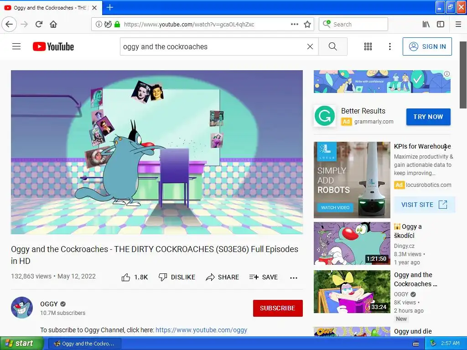Viewport: 467px width, 350px height.
Task: Click the Grammarly banner ad image
Action: click(382, 82)
